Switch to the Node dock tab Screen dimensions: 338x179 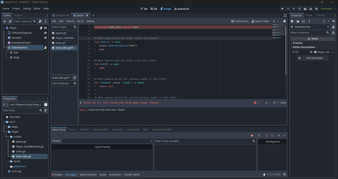tap(309, 15)
